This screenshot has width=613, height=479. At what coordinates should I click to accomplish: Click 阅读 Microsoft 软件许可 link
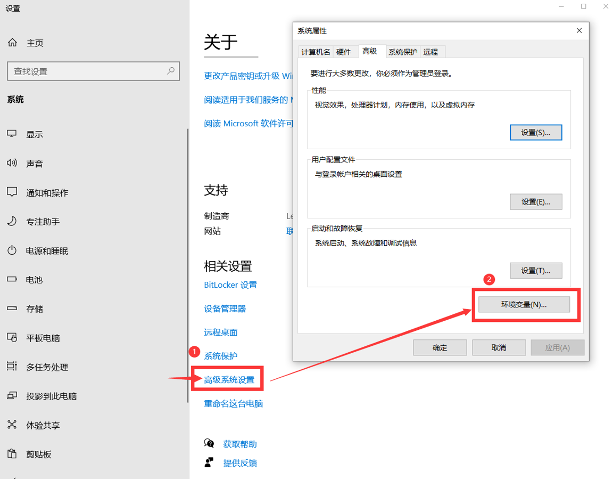coord(248,124)
